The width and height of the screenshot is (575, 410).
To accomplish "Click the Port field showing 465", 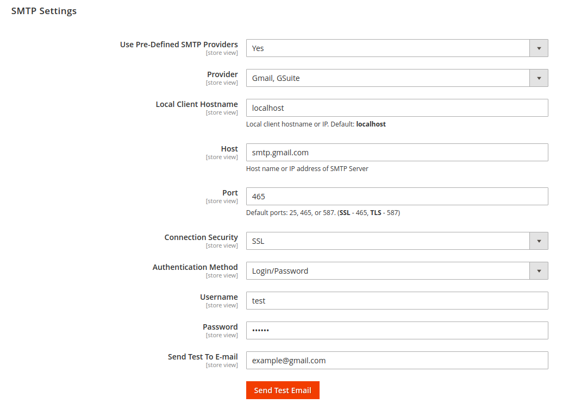I will [x=397, y=197].
